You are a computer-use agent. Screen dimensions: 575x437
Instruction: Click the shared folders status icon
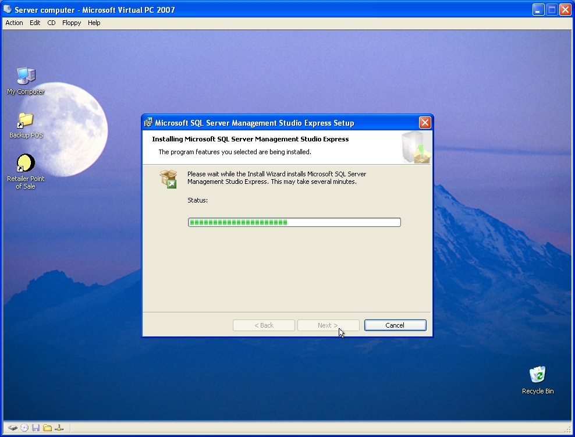47,428
